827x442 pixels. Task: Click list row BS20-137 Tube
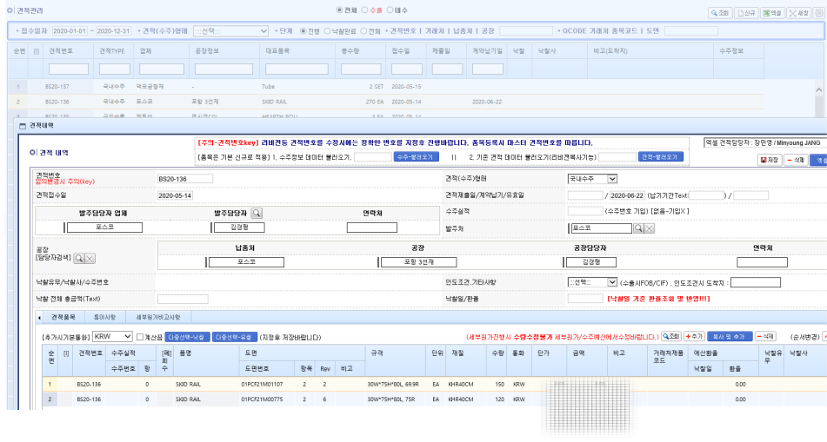tap(385, 86)
